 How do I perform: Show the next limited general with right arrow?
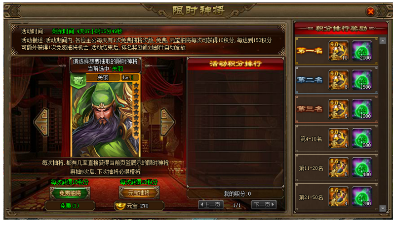point(167,122)
